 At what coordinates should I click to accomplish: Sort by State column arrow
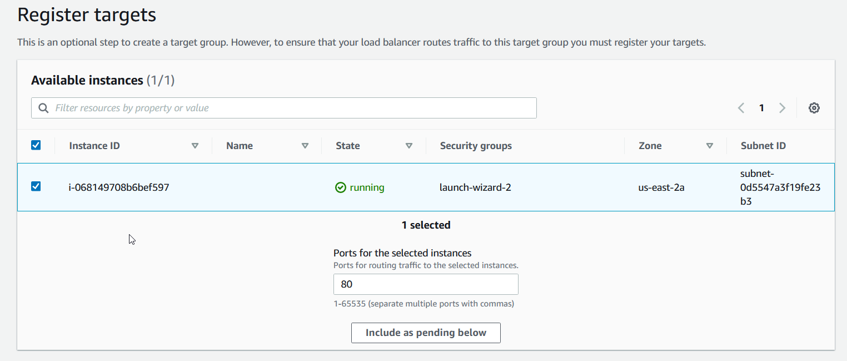(x=409, y=146)
